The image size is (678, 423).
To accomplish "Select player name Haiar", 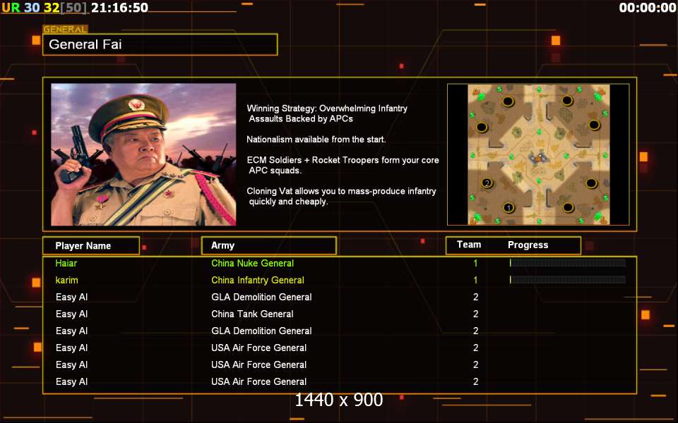I will [66, 263].
